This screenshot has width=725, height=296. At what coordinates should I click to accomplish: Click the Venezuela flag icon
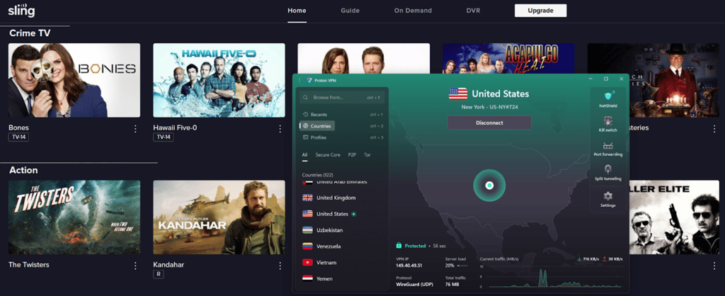pos(307,246)
